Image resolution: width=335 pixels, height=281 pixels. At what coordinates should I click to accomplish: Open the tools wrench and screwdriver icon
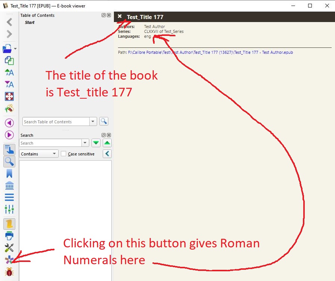coord(9,248)
